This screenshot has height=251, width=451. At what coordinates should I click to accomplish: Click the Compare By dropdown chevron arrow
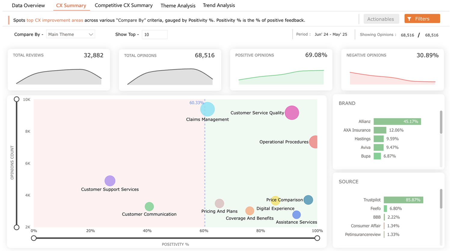(91, 35)
